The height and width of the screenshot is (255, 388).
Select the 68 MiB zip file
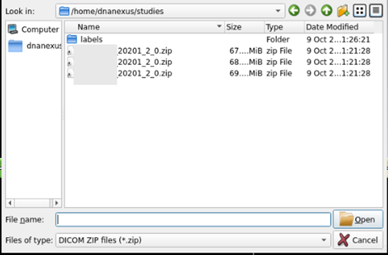click(x=140, y=62)
